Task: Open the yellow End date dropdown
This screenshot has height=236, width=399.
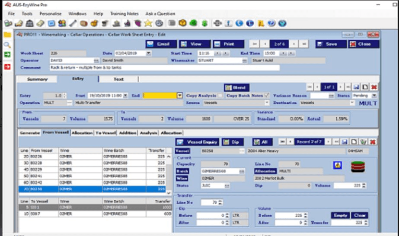Action: point(180,95)
